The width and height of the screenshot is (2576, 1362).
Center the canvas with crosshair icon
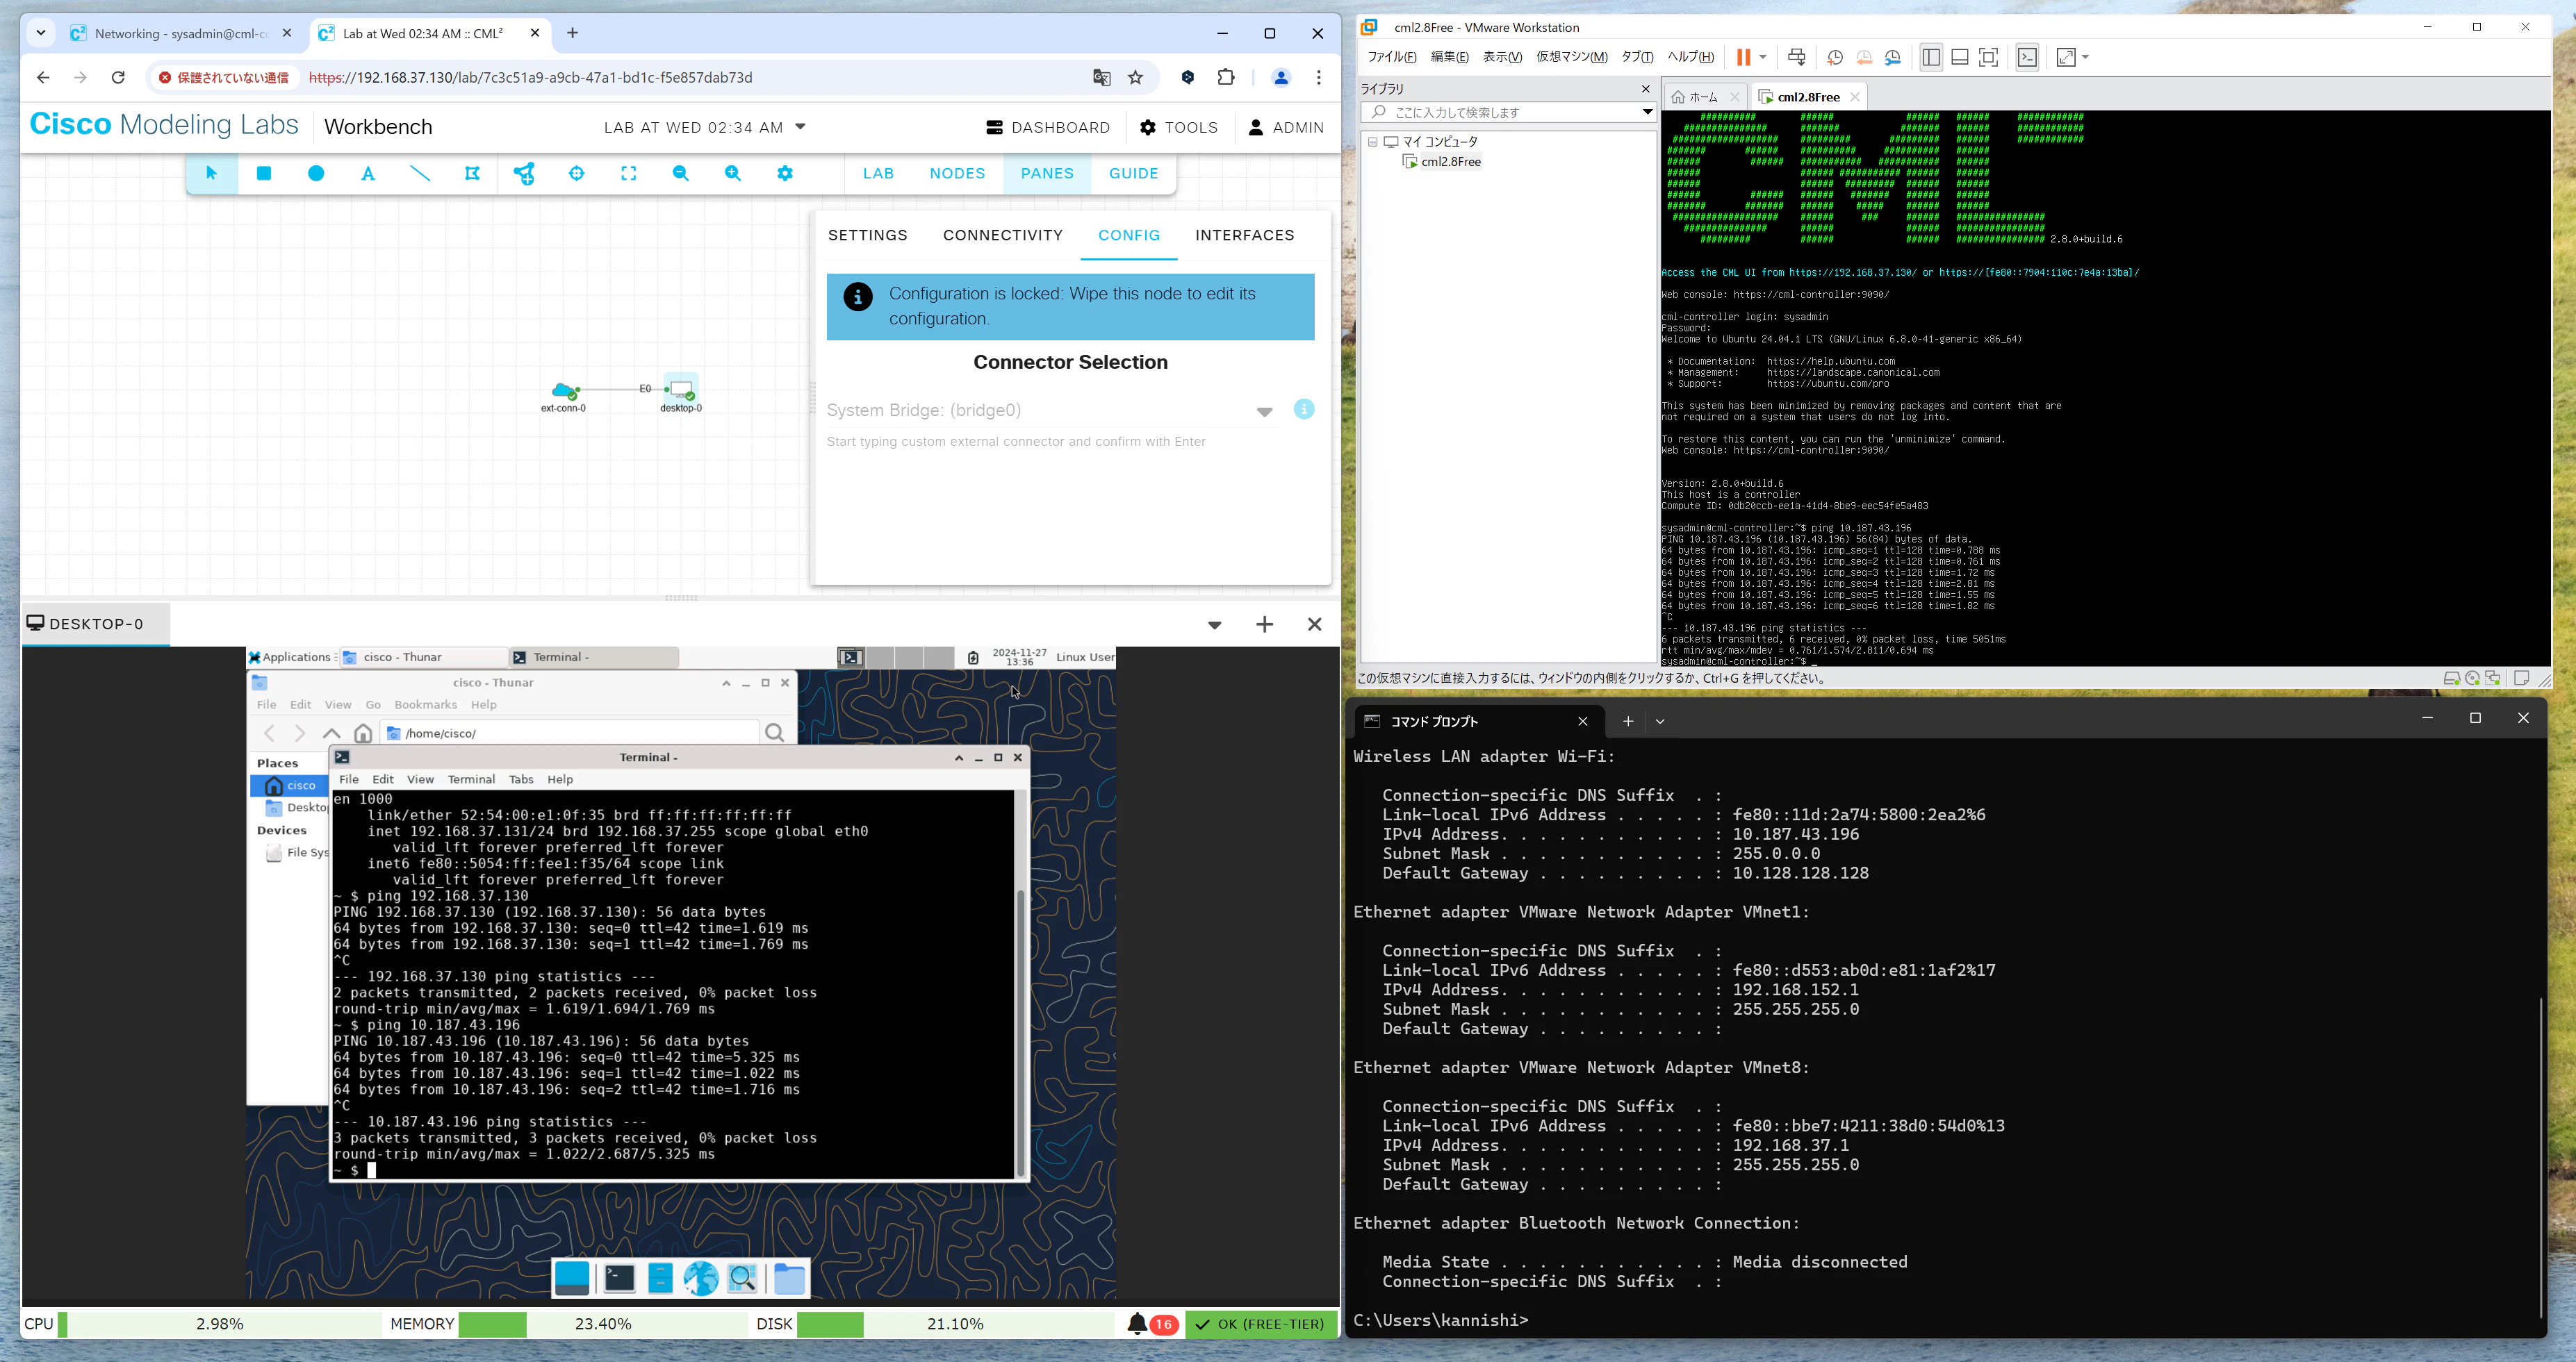click(x=577, y=174)
